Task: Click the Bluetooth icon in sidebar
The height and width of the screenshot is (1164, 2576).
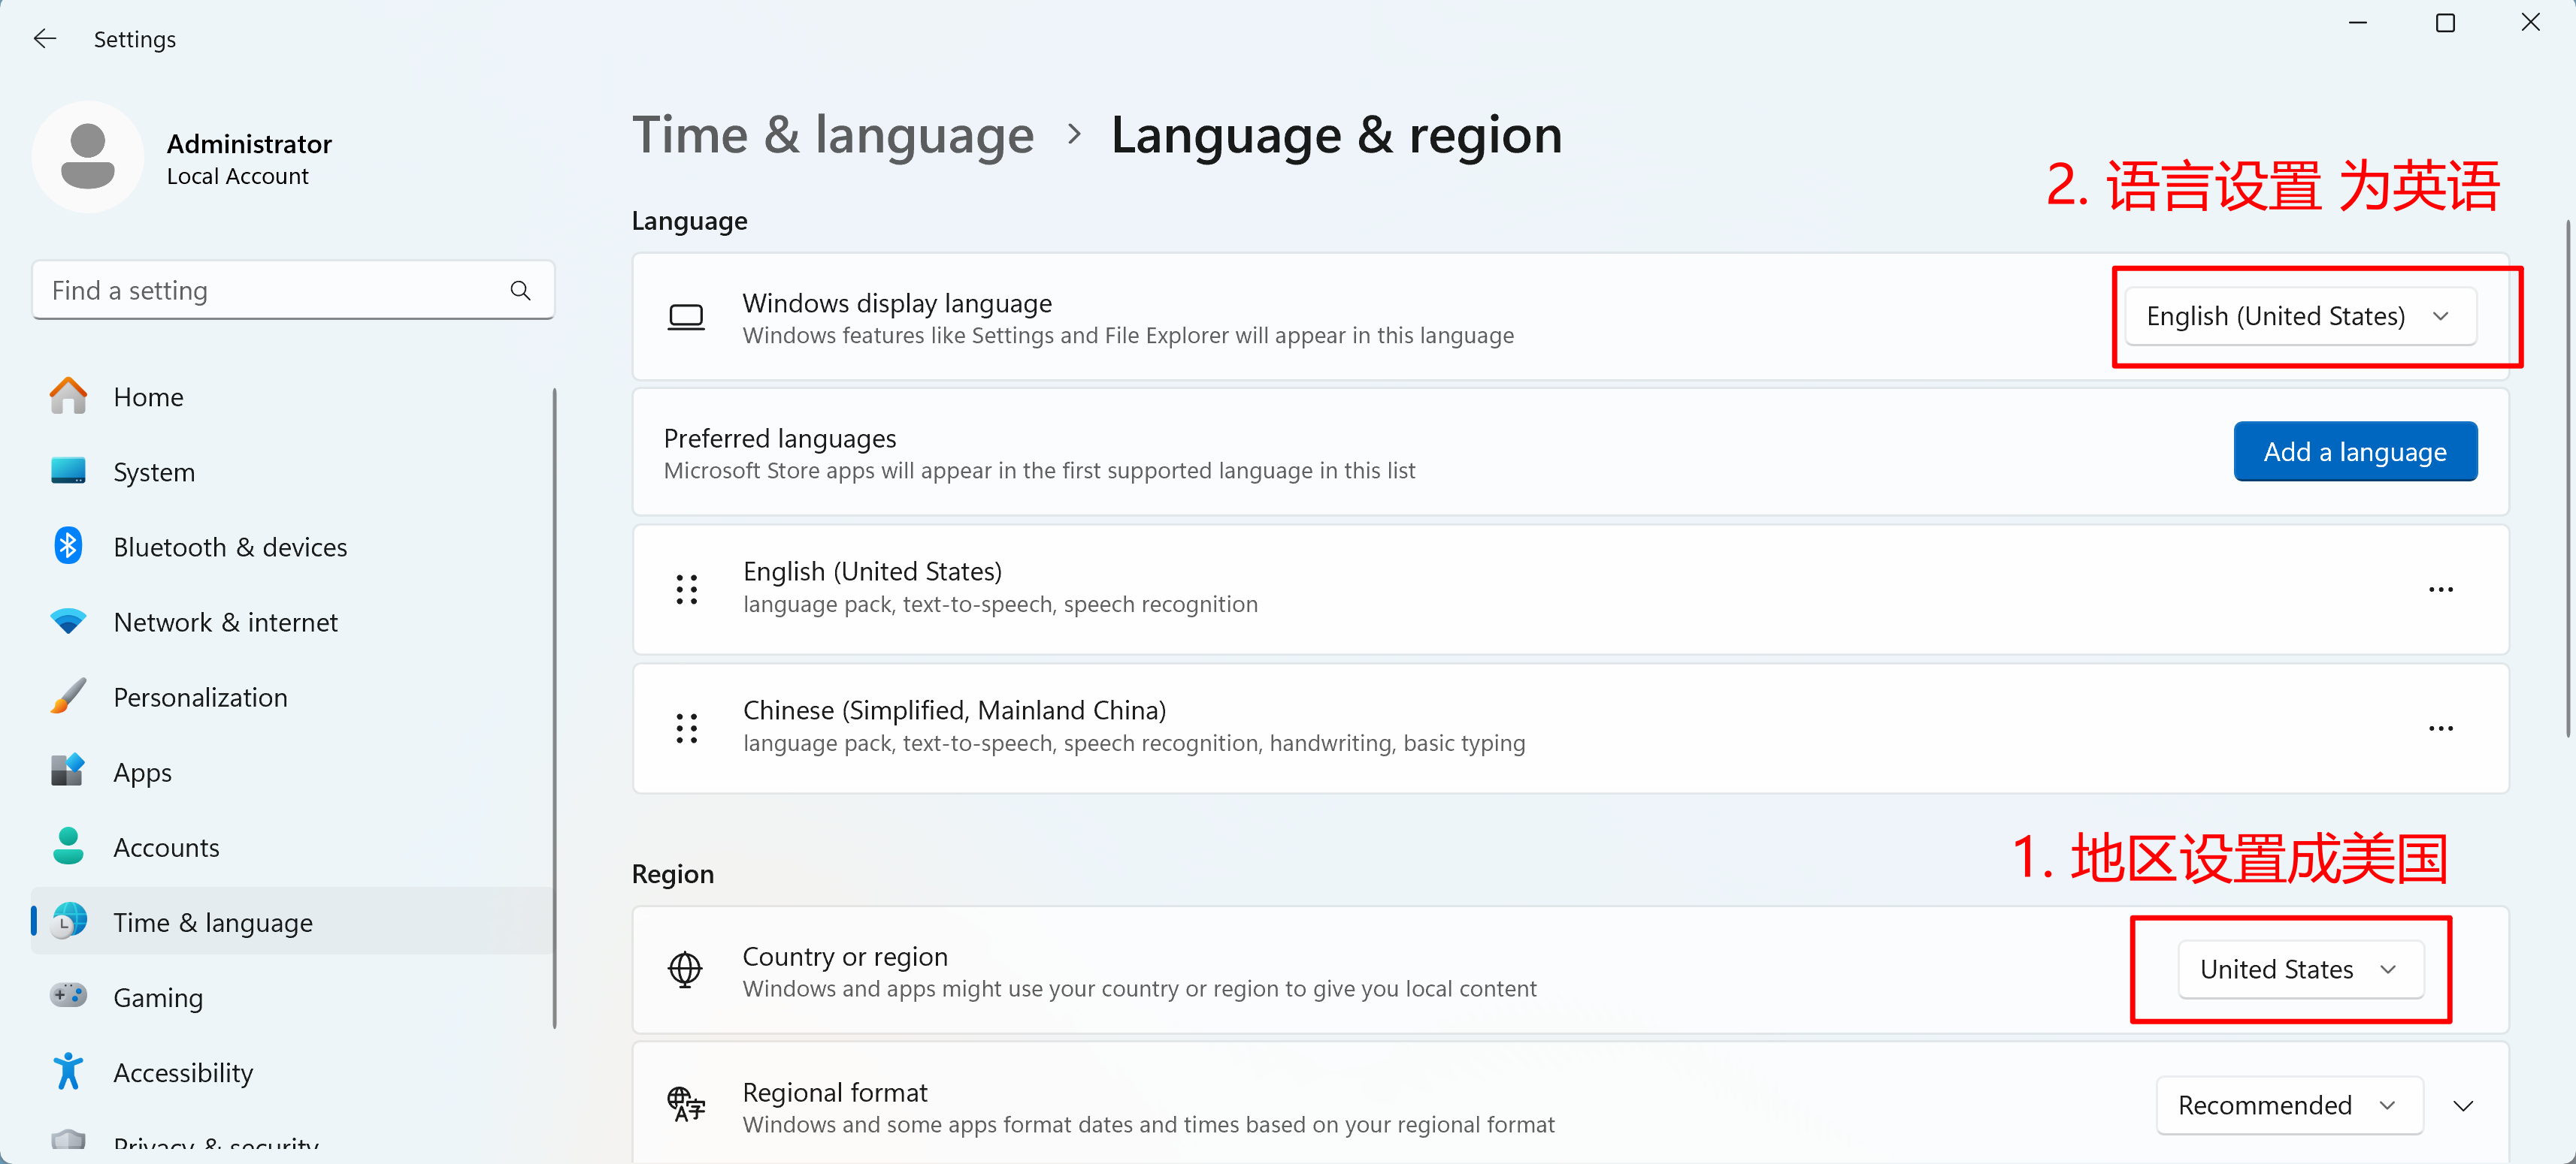Action: click(x=68, y=547)
